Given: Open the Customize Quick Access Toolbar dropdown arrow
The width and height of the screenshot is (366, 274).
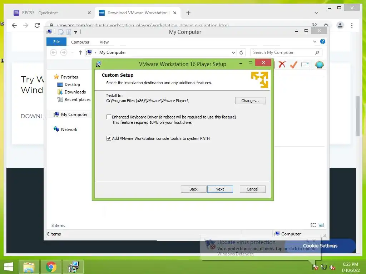Looking at the screenshot, I should click(x=76, y=32).
